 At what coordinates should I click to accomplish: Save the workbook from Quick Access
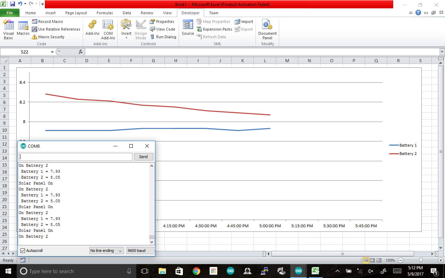13,4
